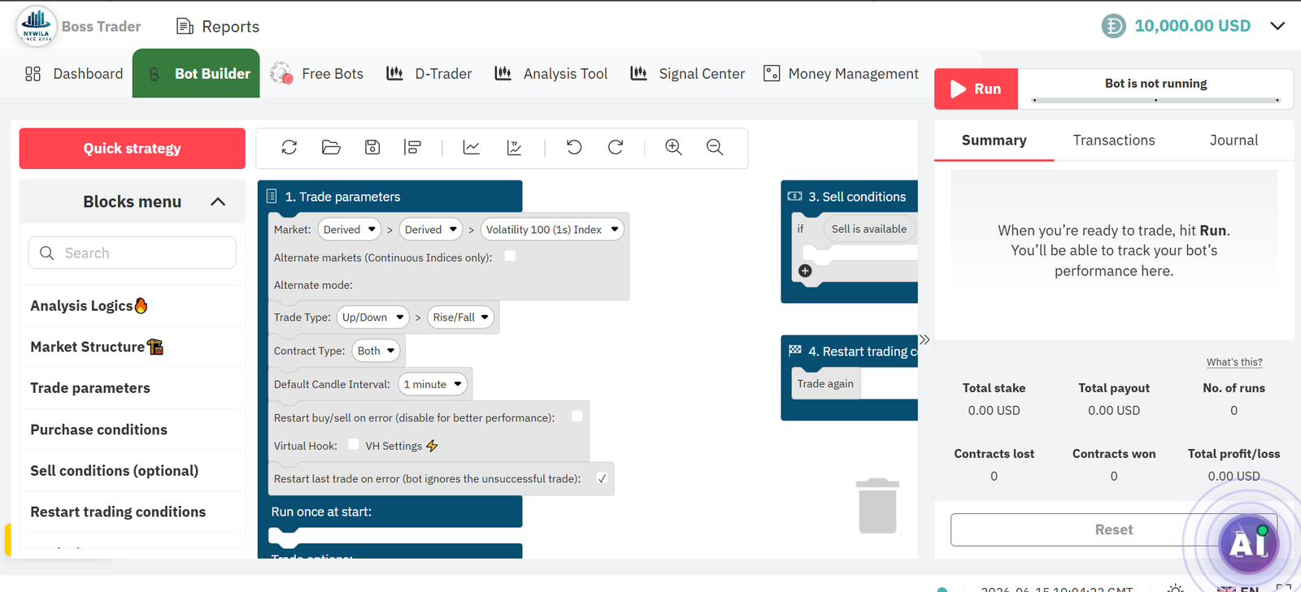Open the Money Management tab
The height and width of the screenshot is (592, 1301).
coord(841,74)
